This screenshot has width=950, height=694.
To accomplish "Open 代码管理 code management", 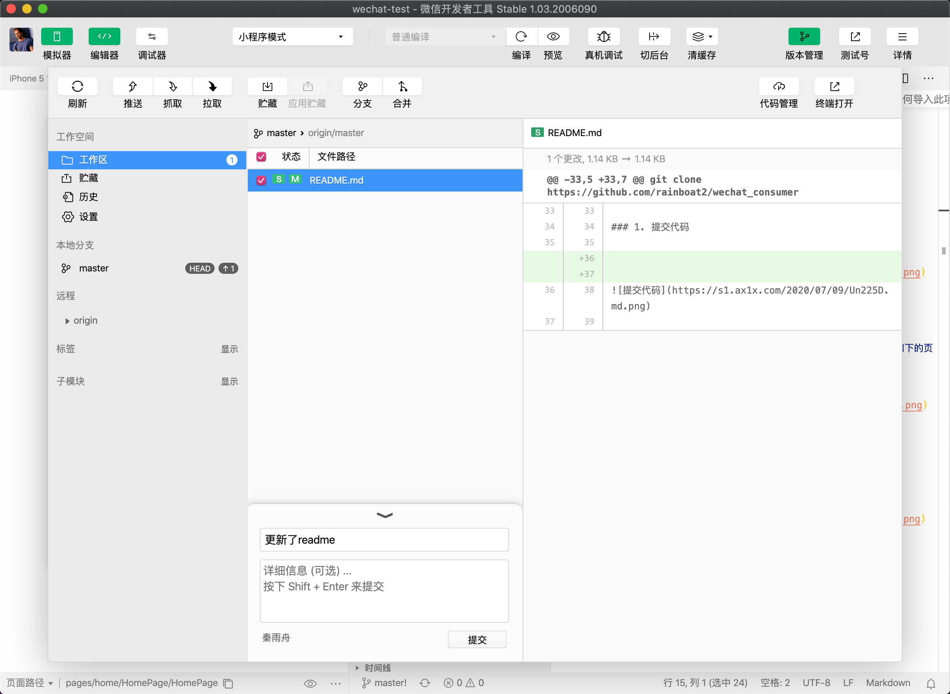I will [x=779, y=87].
